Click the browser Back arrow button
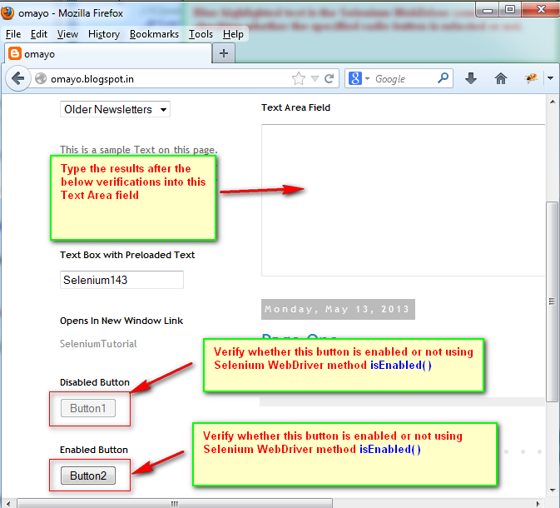 [17, 78]
